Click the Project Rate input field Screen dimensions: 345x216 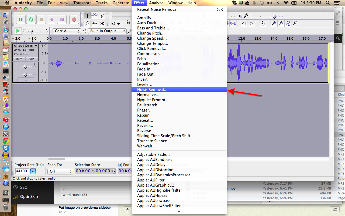coord(22,171)
